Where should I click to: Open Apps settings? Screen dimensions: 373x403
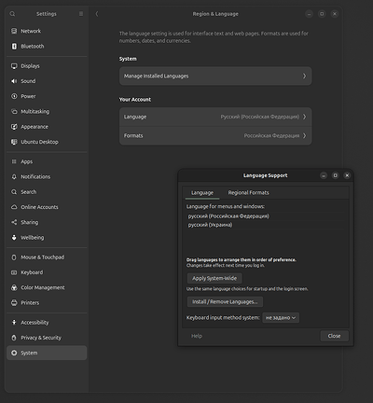(47, 161)
